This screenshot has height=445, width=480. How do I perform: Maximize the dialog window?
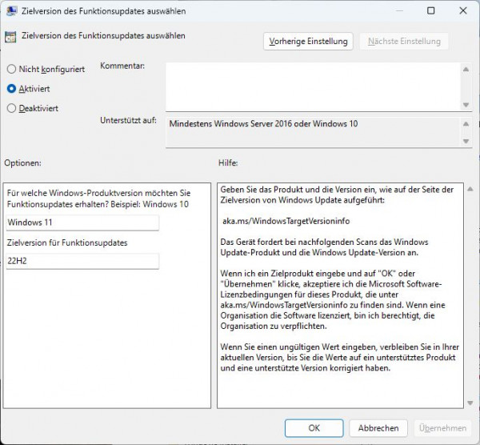coord(430,10)
